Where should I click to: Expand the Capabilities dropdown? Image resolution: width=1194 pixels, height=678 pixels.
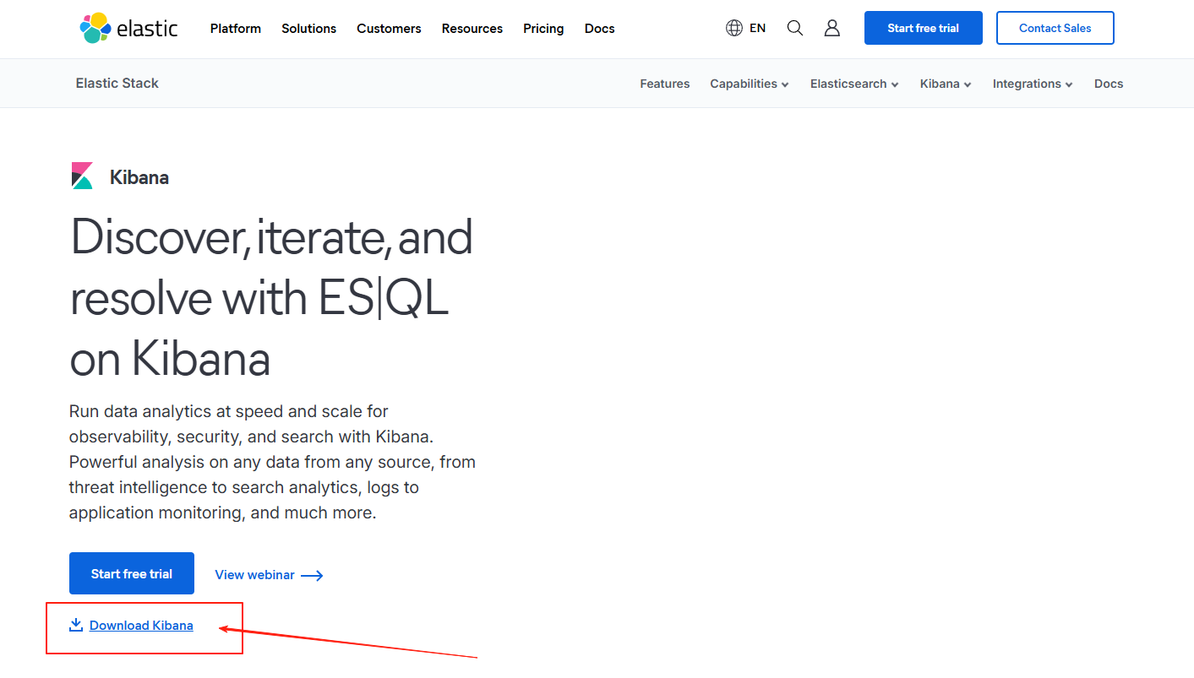click(750, 84)
